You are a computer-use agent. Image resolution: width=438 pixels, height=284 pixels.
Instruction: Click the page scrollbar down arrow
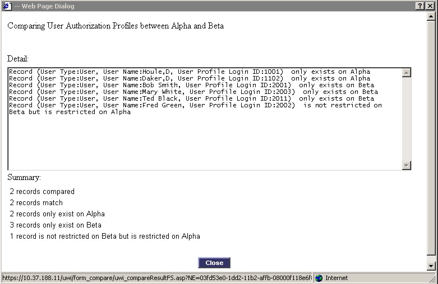pos(431,266)
